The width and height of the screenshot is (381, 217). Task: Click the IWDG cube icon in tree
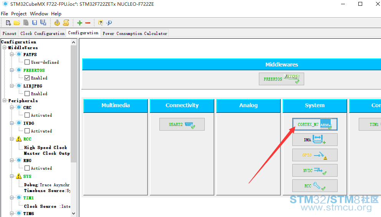(x=19, y=123)
